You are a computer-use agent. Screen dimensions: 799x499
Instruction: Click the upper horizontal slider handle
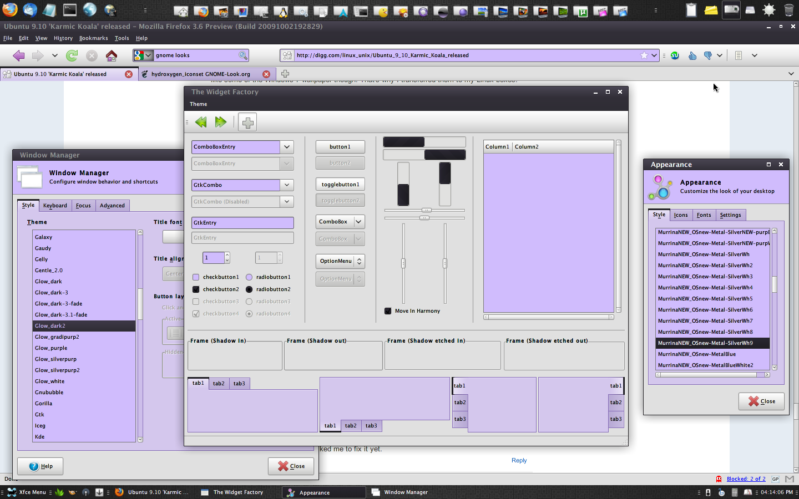point(426,210)
